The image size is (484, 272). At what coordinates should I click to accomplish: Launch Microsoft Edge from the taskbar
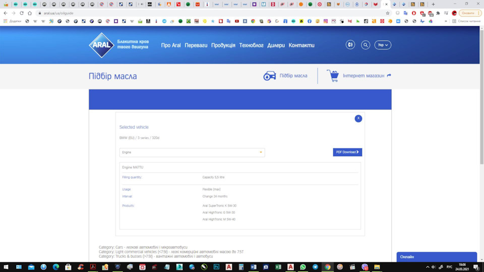(x=56, y=267)
